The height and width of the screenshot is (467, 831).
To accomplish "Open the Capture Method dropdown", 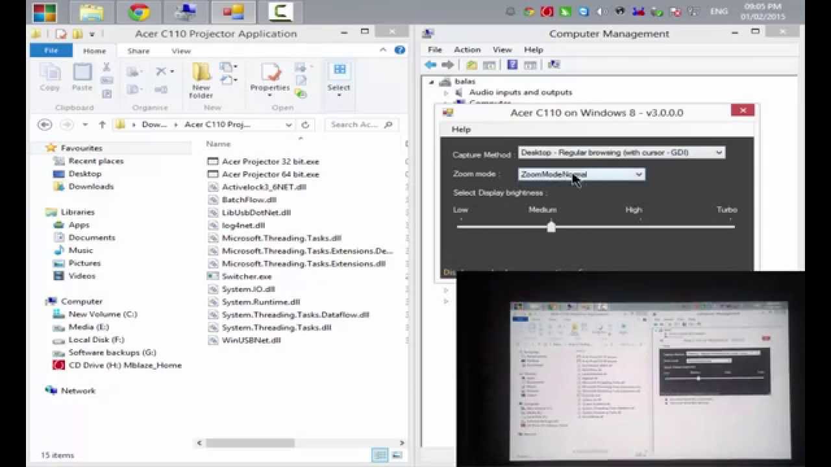I will (x=622, y=153).
